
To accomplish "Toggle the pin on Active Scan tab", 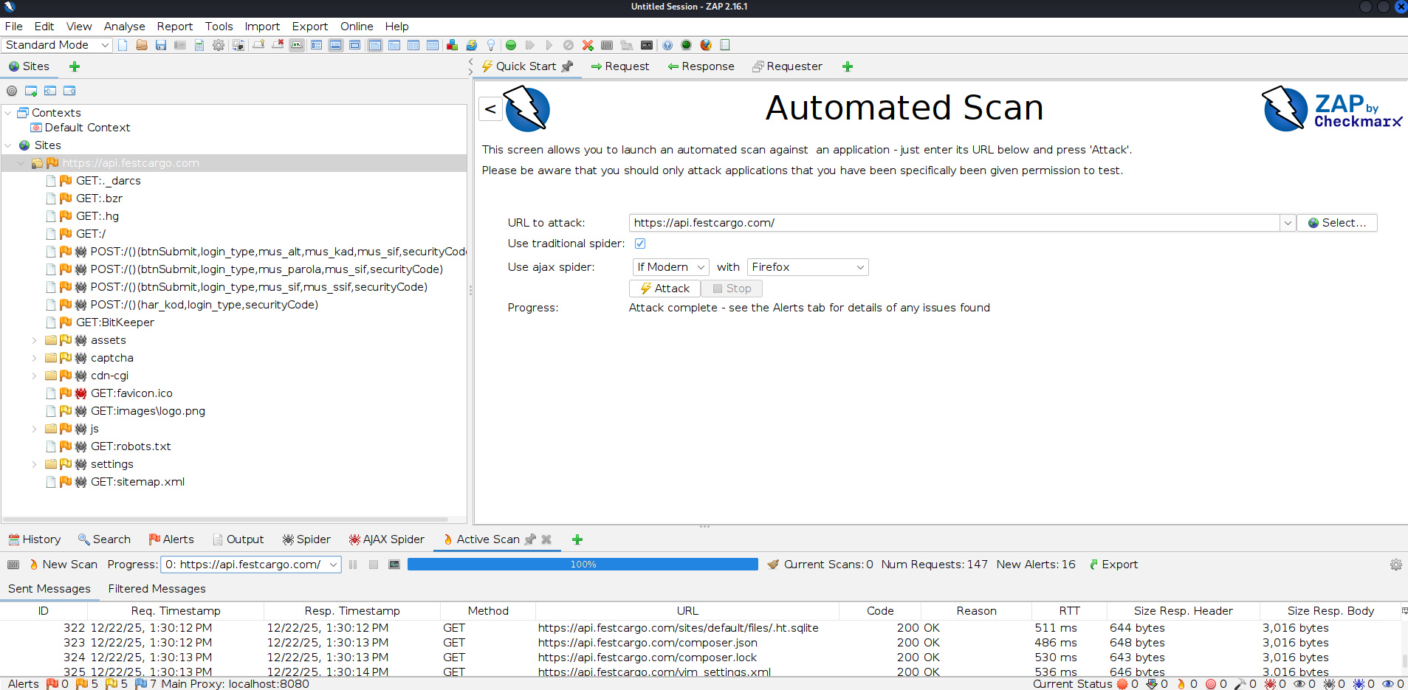I will [530, 539].
